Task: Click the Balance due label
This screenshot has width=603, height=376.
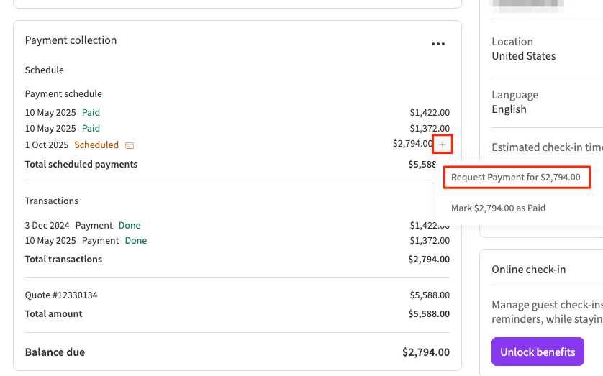Action: [x=55, y=352]
